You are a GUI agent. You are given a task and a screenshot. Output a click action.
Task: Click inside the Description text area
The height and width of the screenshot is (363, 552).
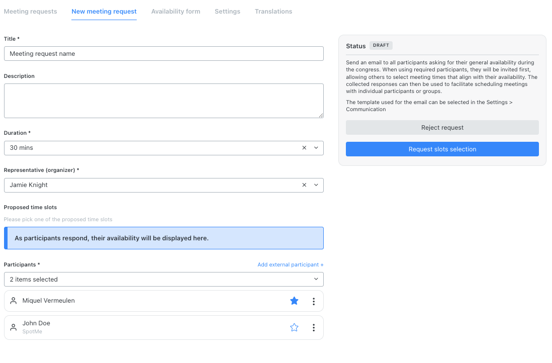[x=164, y=101]
